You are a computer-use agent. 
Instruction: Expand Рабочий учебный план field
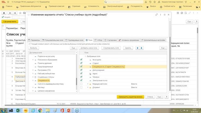pos(33,73)
